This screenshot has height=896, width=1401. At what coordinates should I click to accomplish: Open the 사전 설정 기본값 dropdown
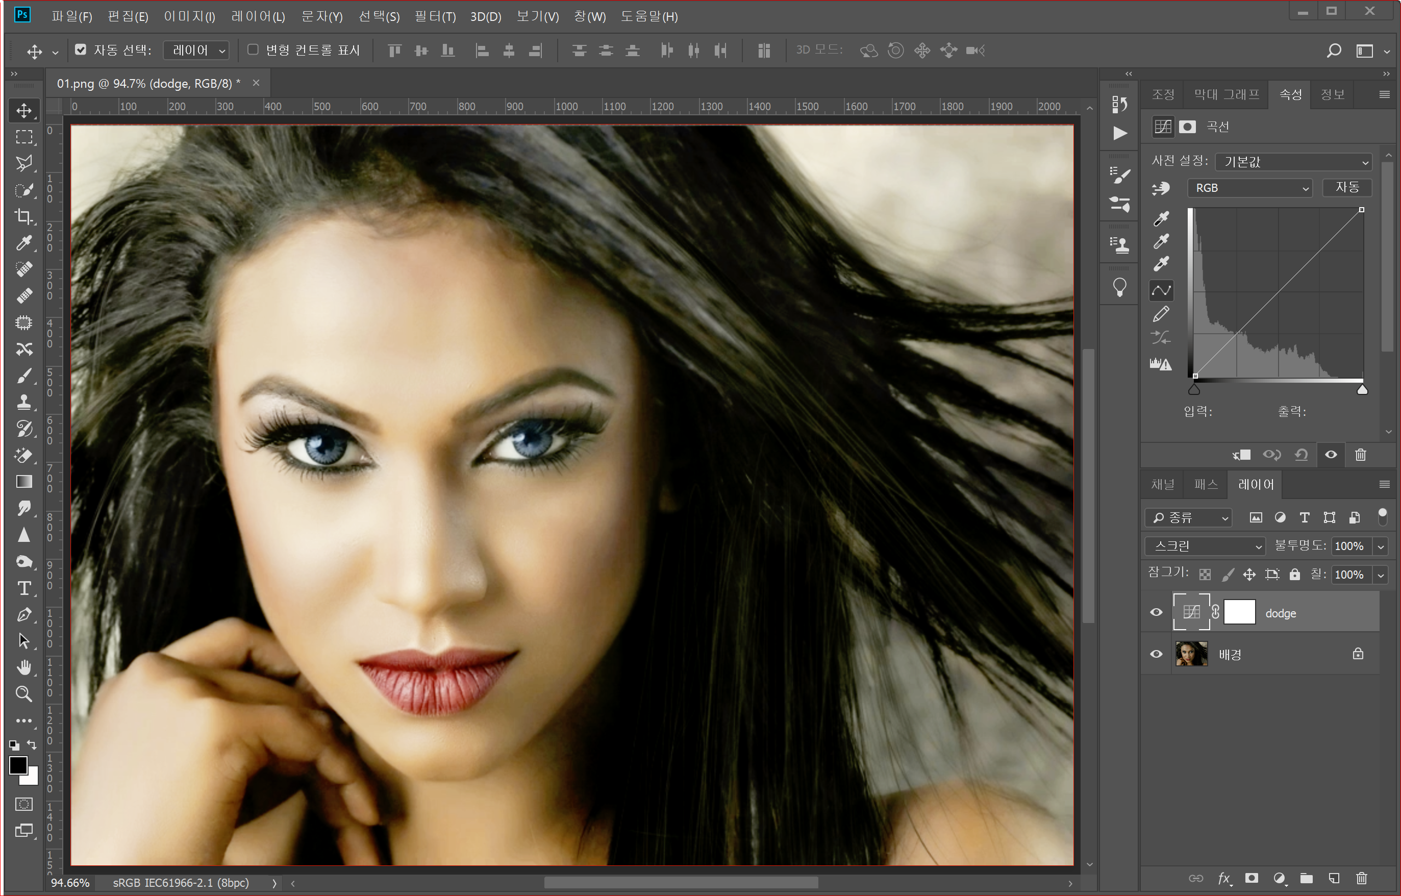pyautogui.click(x=1294, y=162)
